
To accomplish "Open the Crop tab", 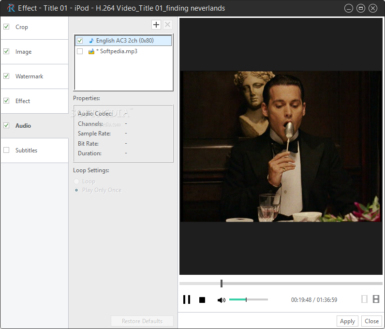I will click(34, 27).
